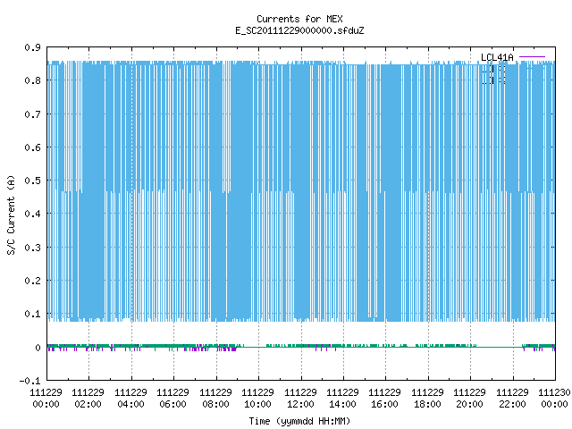Select the "111229 06:00" time tick label
Image resolution: width=572 pixels, height=429 pixels.
tap(172, 399)
